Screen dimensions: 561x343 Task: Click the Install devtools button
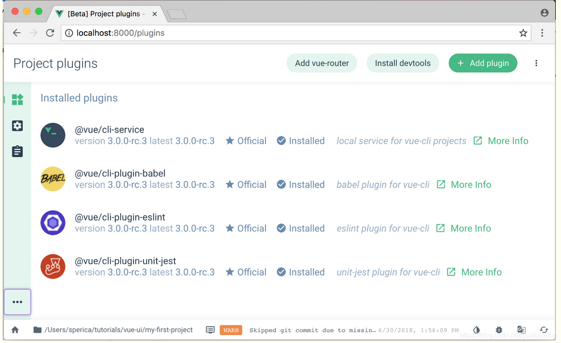403,63
